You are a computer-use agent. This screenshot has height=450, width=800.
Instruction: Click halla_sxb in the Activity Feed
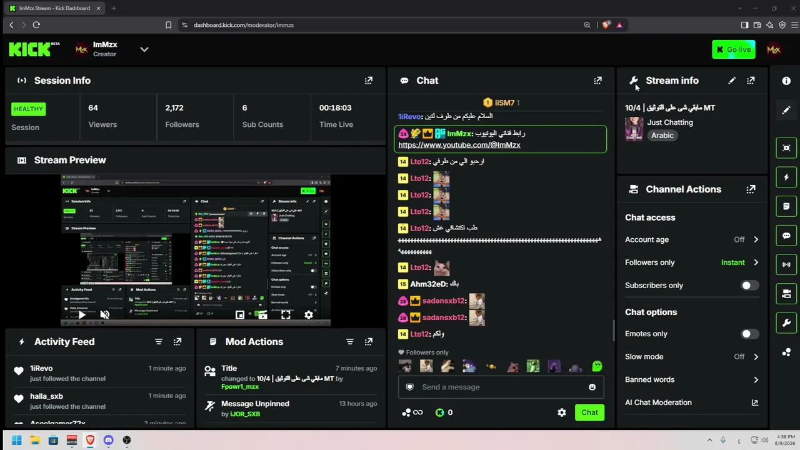pyautogui.click(x=46, y=396)
